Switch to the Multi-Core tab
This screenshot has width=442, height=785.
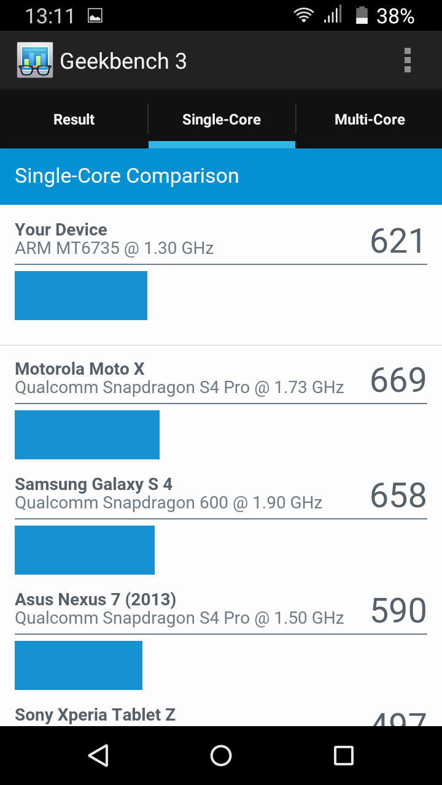pyautogui.click(x=370, y=120)
